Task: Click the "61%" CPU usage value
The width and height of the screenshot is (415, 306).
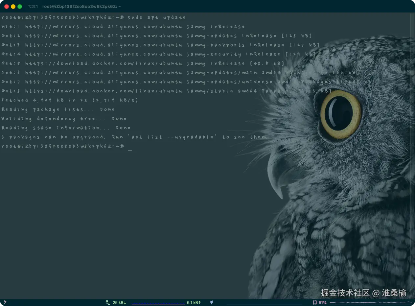Action: coord(323,302)
